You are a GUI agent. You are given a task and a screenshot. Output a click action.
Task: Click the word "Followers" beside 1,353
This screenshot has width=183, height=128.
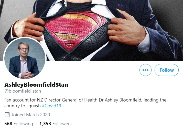[62, 124]
